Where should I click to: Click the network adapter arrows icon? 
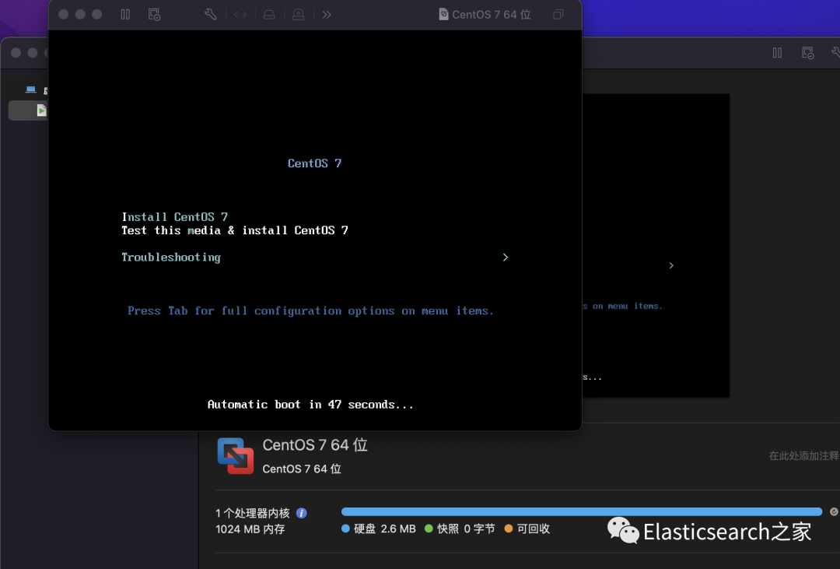(x=240, y=15)
